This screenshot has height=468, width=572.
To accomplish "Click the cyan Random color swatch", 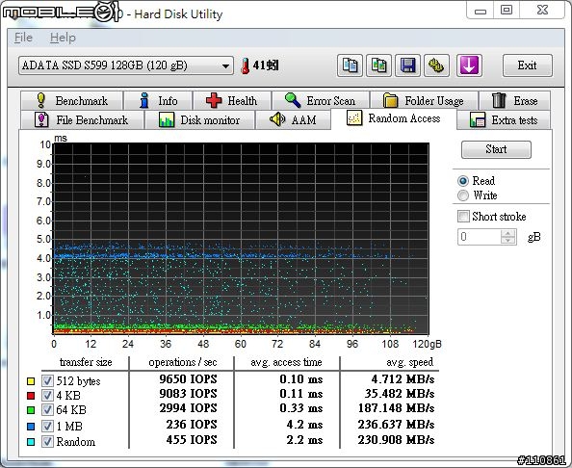I will click(31, 442).
